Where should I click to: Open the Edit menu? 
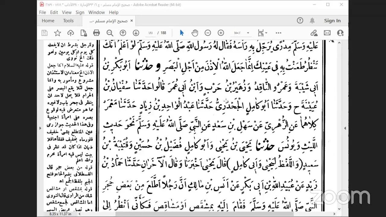point(54,12)
